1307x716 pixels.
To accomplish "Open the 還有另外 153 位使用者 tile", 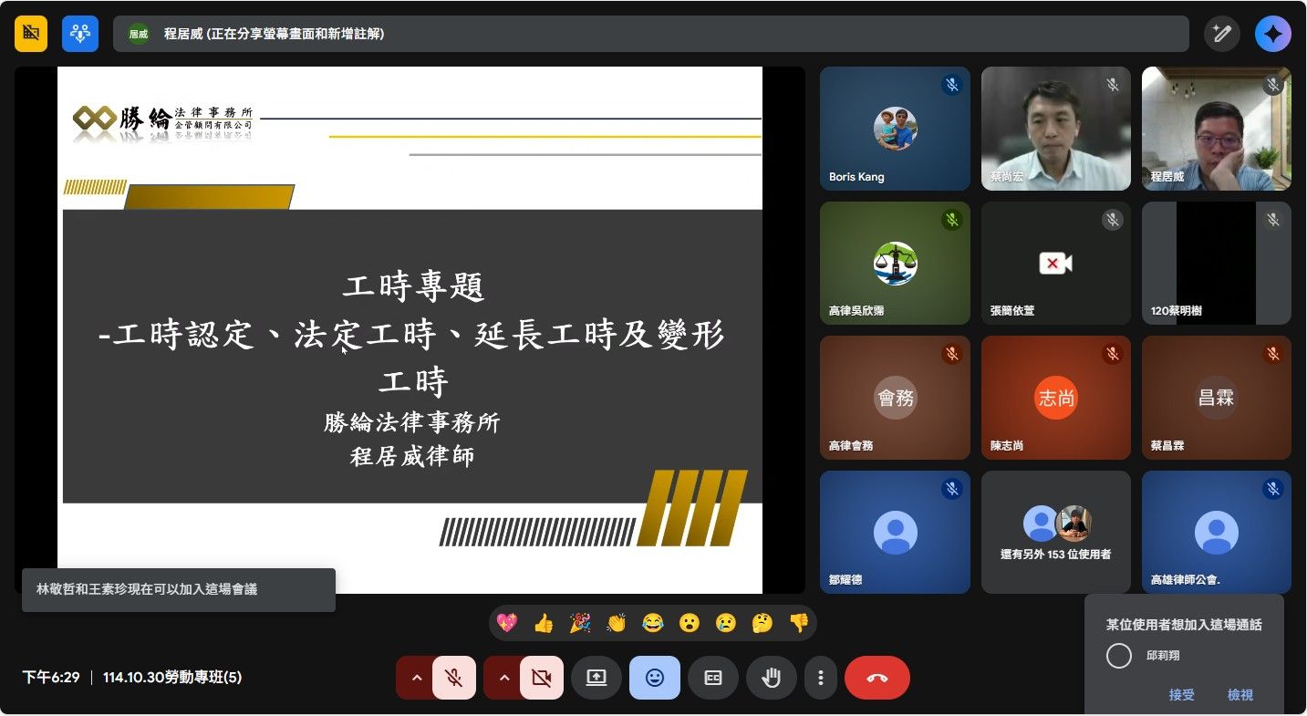I will coord(1055,532).
